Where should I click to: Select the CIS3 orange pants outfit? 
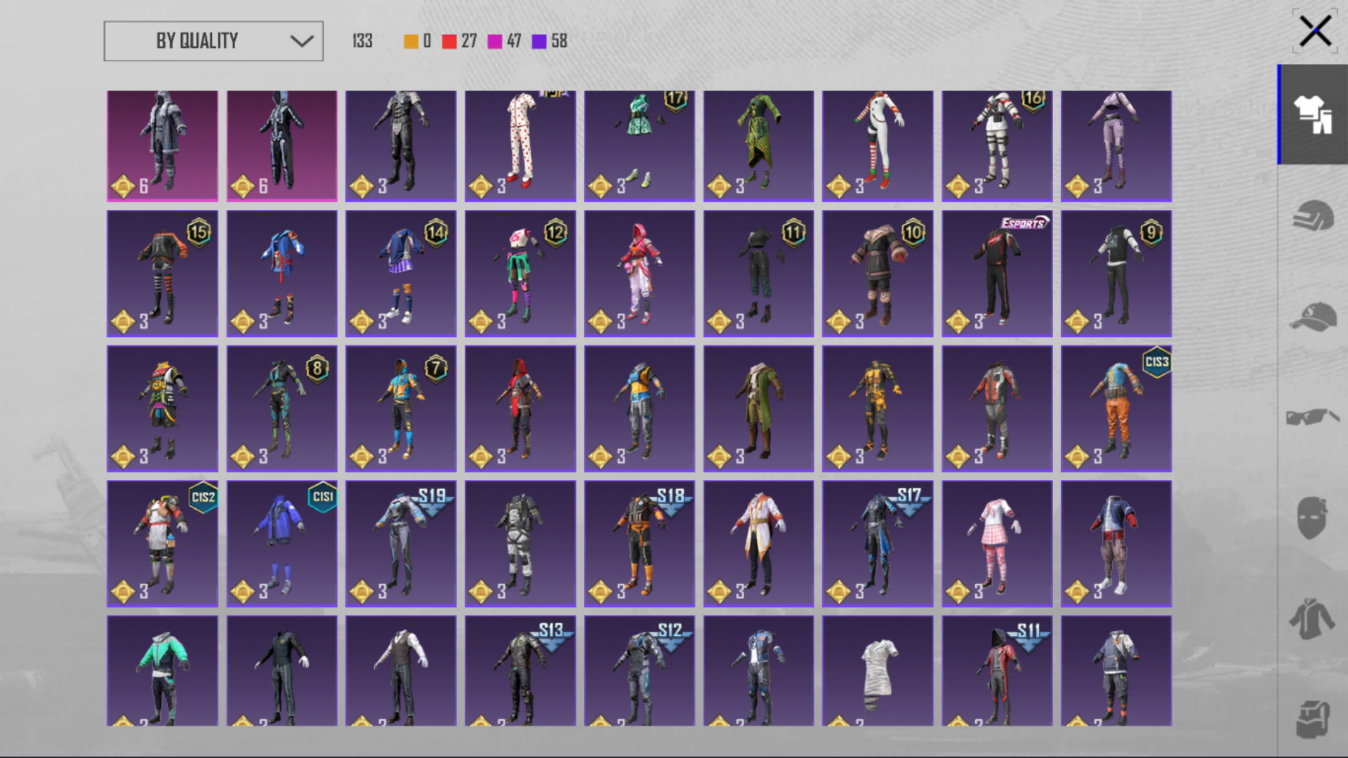pyautogui.click(x=1116, y=408)
